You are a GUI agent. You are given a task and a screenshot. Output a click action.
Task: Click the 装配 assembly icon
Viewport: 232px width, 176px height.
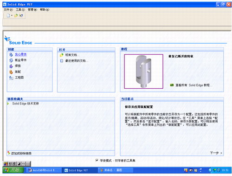click(11, 72)
